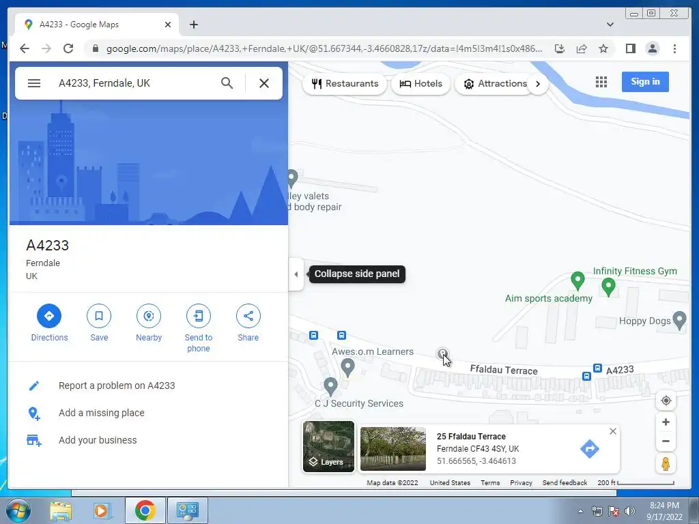
Task: Filter map by Restaurants
Action: click(x=345, y=84)
